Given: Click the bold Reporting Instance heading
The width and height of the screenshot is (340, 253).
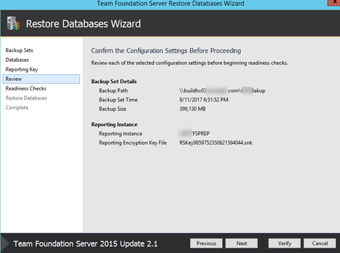Looking at the screenshot, I should coord(115,124).
